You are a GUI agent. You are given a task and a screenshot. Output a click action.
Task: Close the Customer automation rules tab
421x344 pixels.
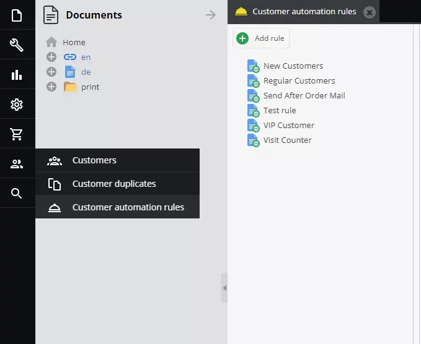369,12
